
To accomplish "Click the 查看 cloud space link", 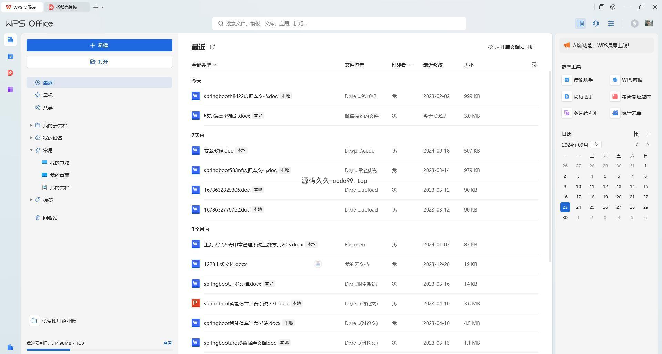I will point(168,343).
